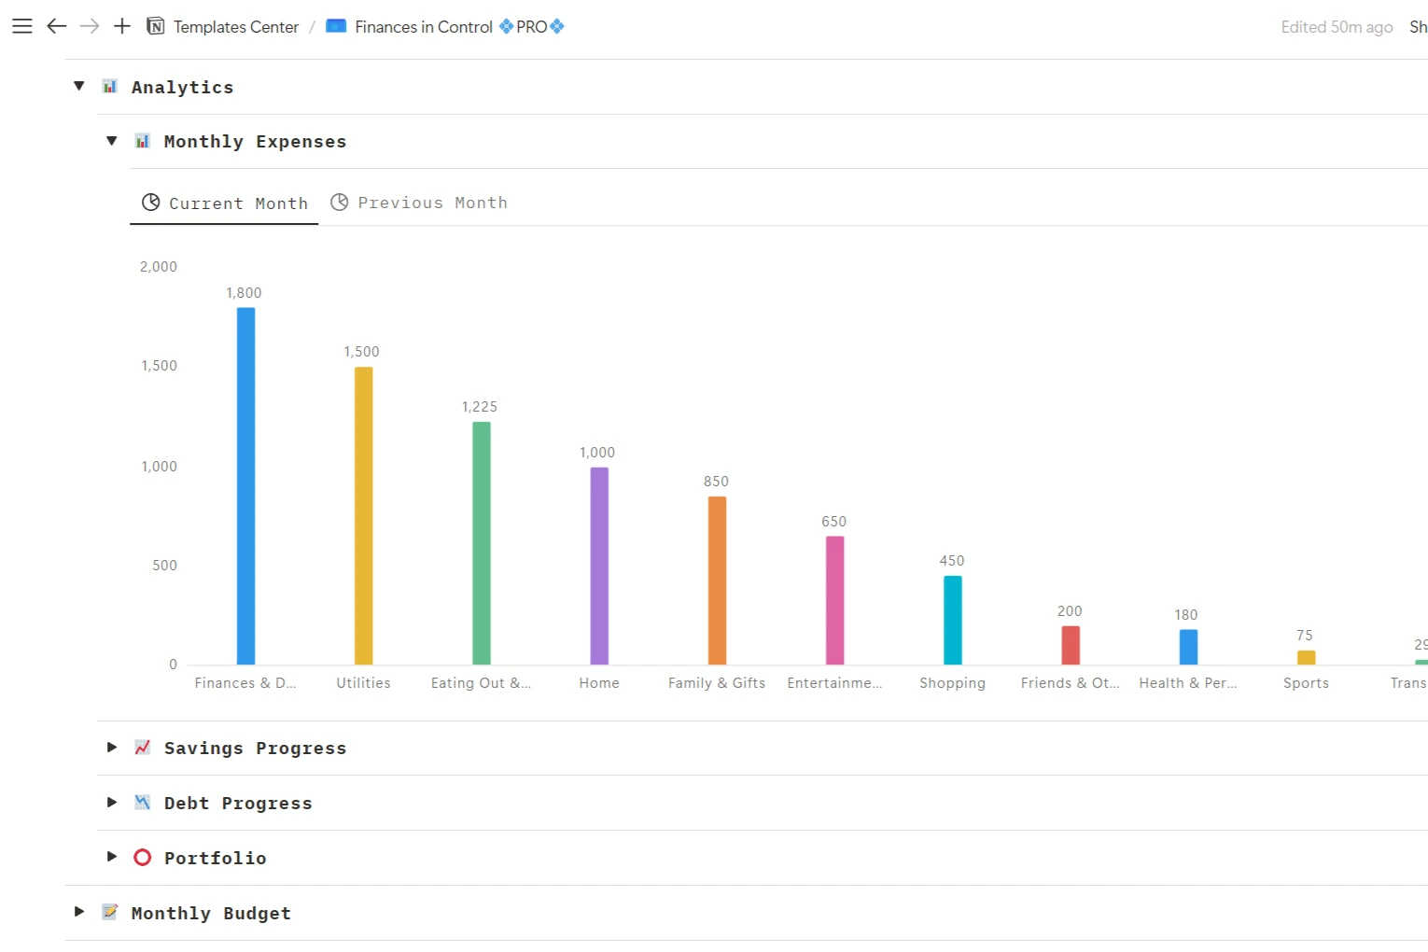
Task: Click the blue Finances in Control page icon
Action: coord(336,26)
